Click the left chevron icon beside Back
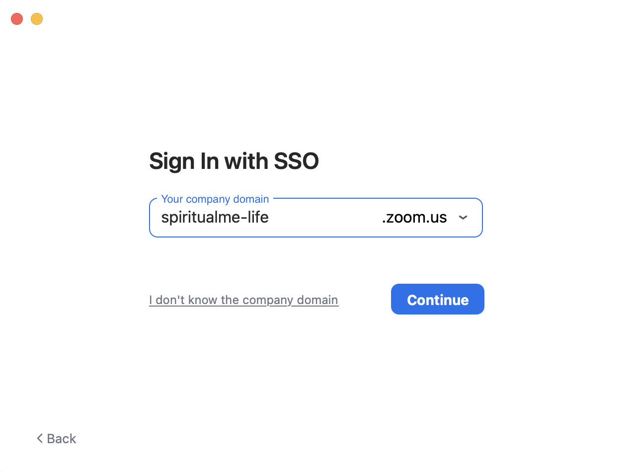This screenshot has width=631, height=472. point(40,438)
